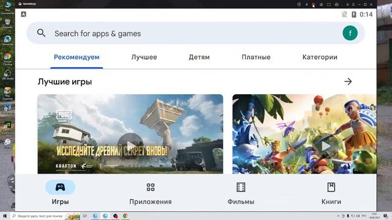Open the Платные tab
Viewport: 392px width, 220px height.
[256, 57]
